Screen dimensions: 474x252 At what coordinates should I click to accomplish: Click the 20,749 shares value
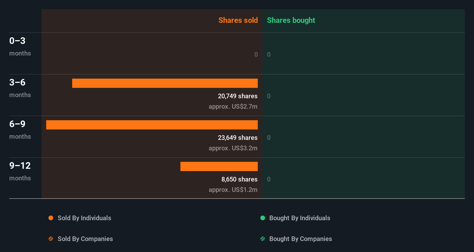pos(238,96)
